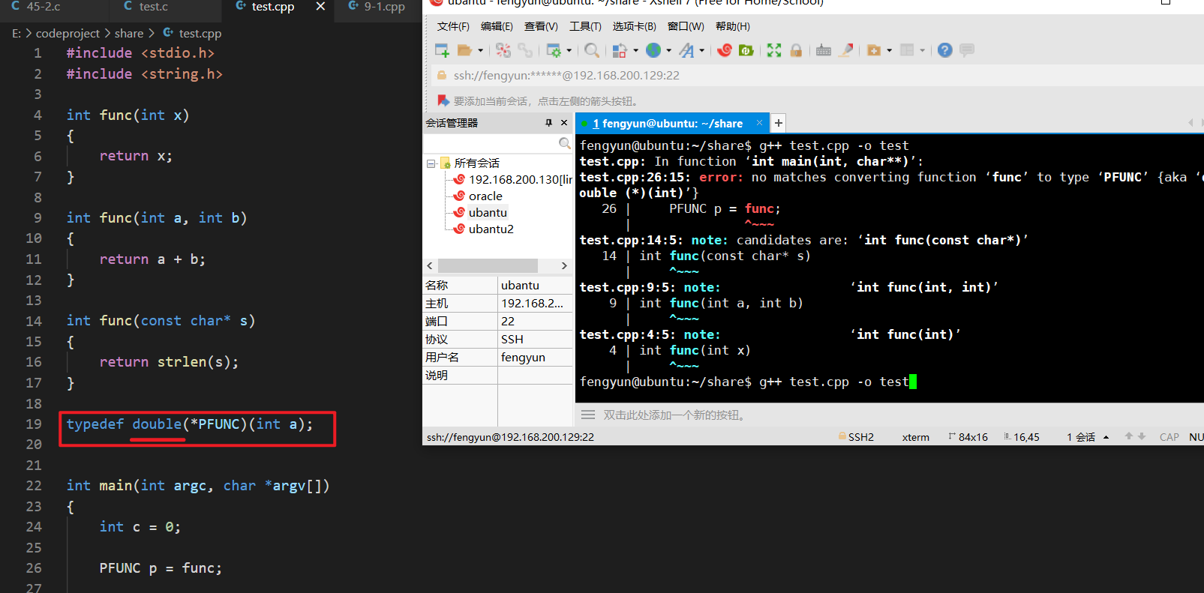The height and width of the screenshot is (593, 1204).
Task: Open the dropdown beside the orange folder plus
Action: (x=889, y=50)
